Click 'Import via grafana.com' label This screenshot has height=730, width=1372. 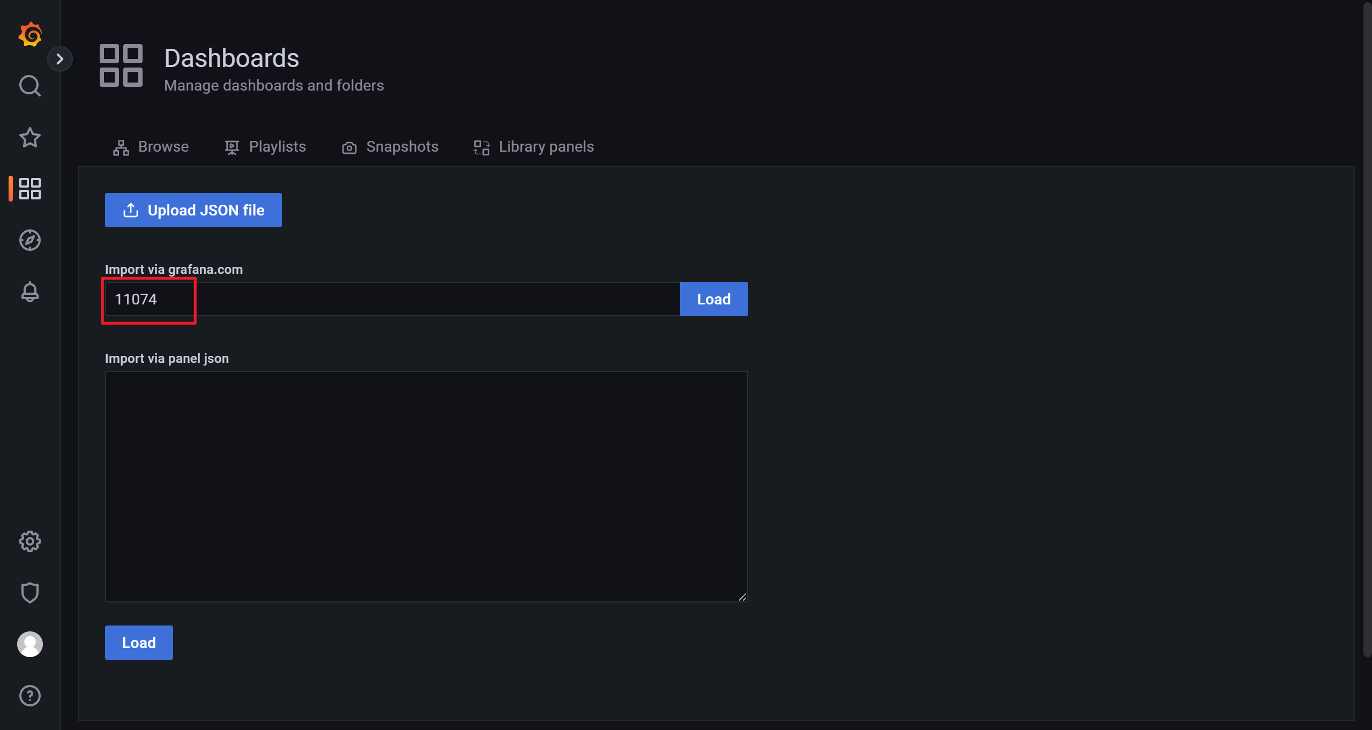174,270
